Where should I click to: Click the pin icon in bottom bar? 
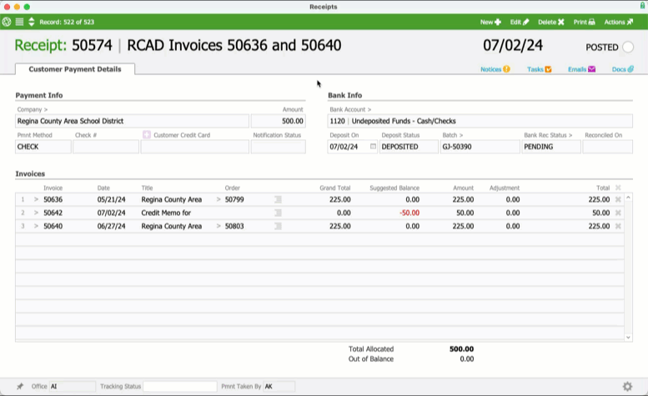(20, 387)
